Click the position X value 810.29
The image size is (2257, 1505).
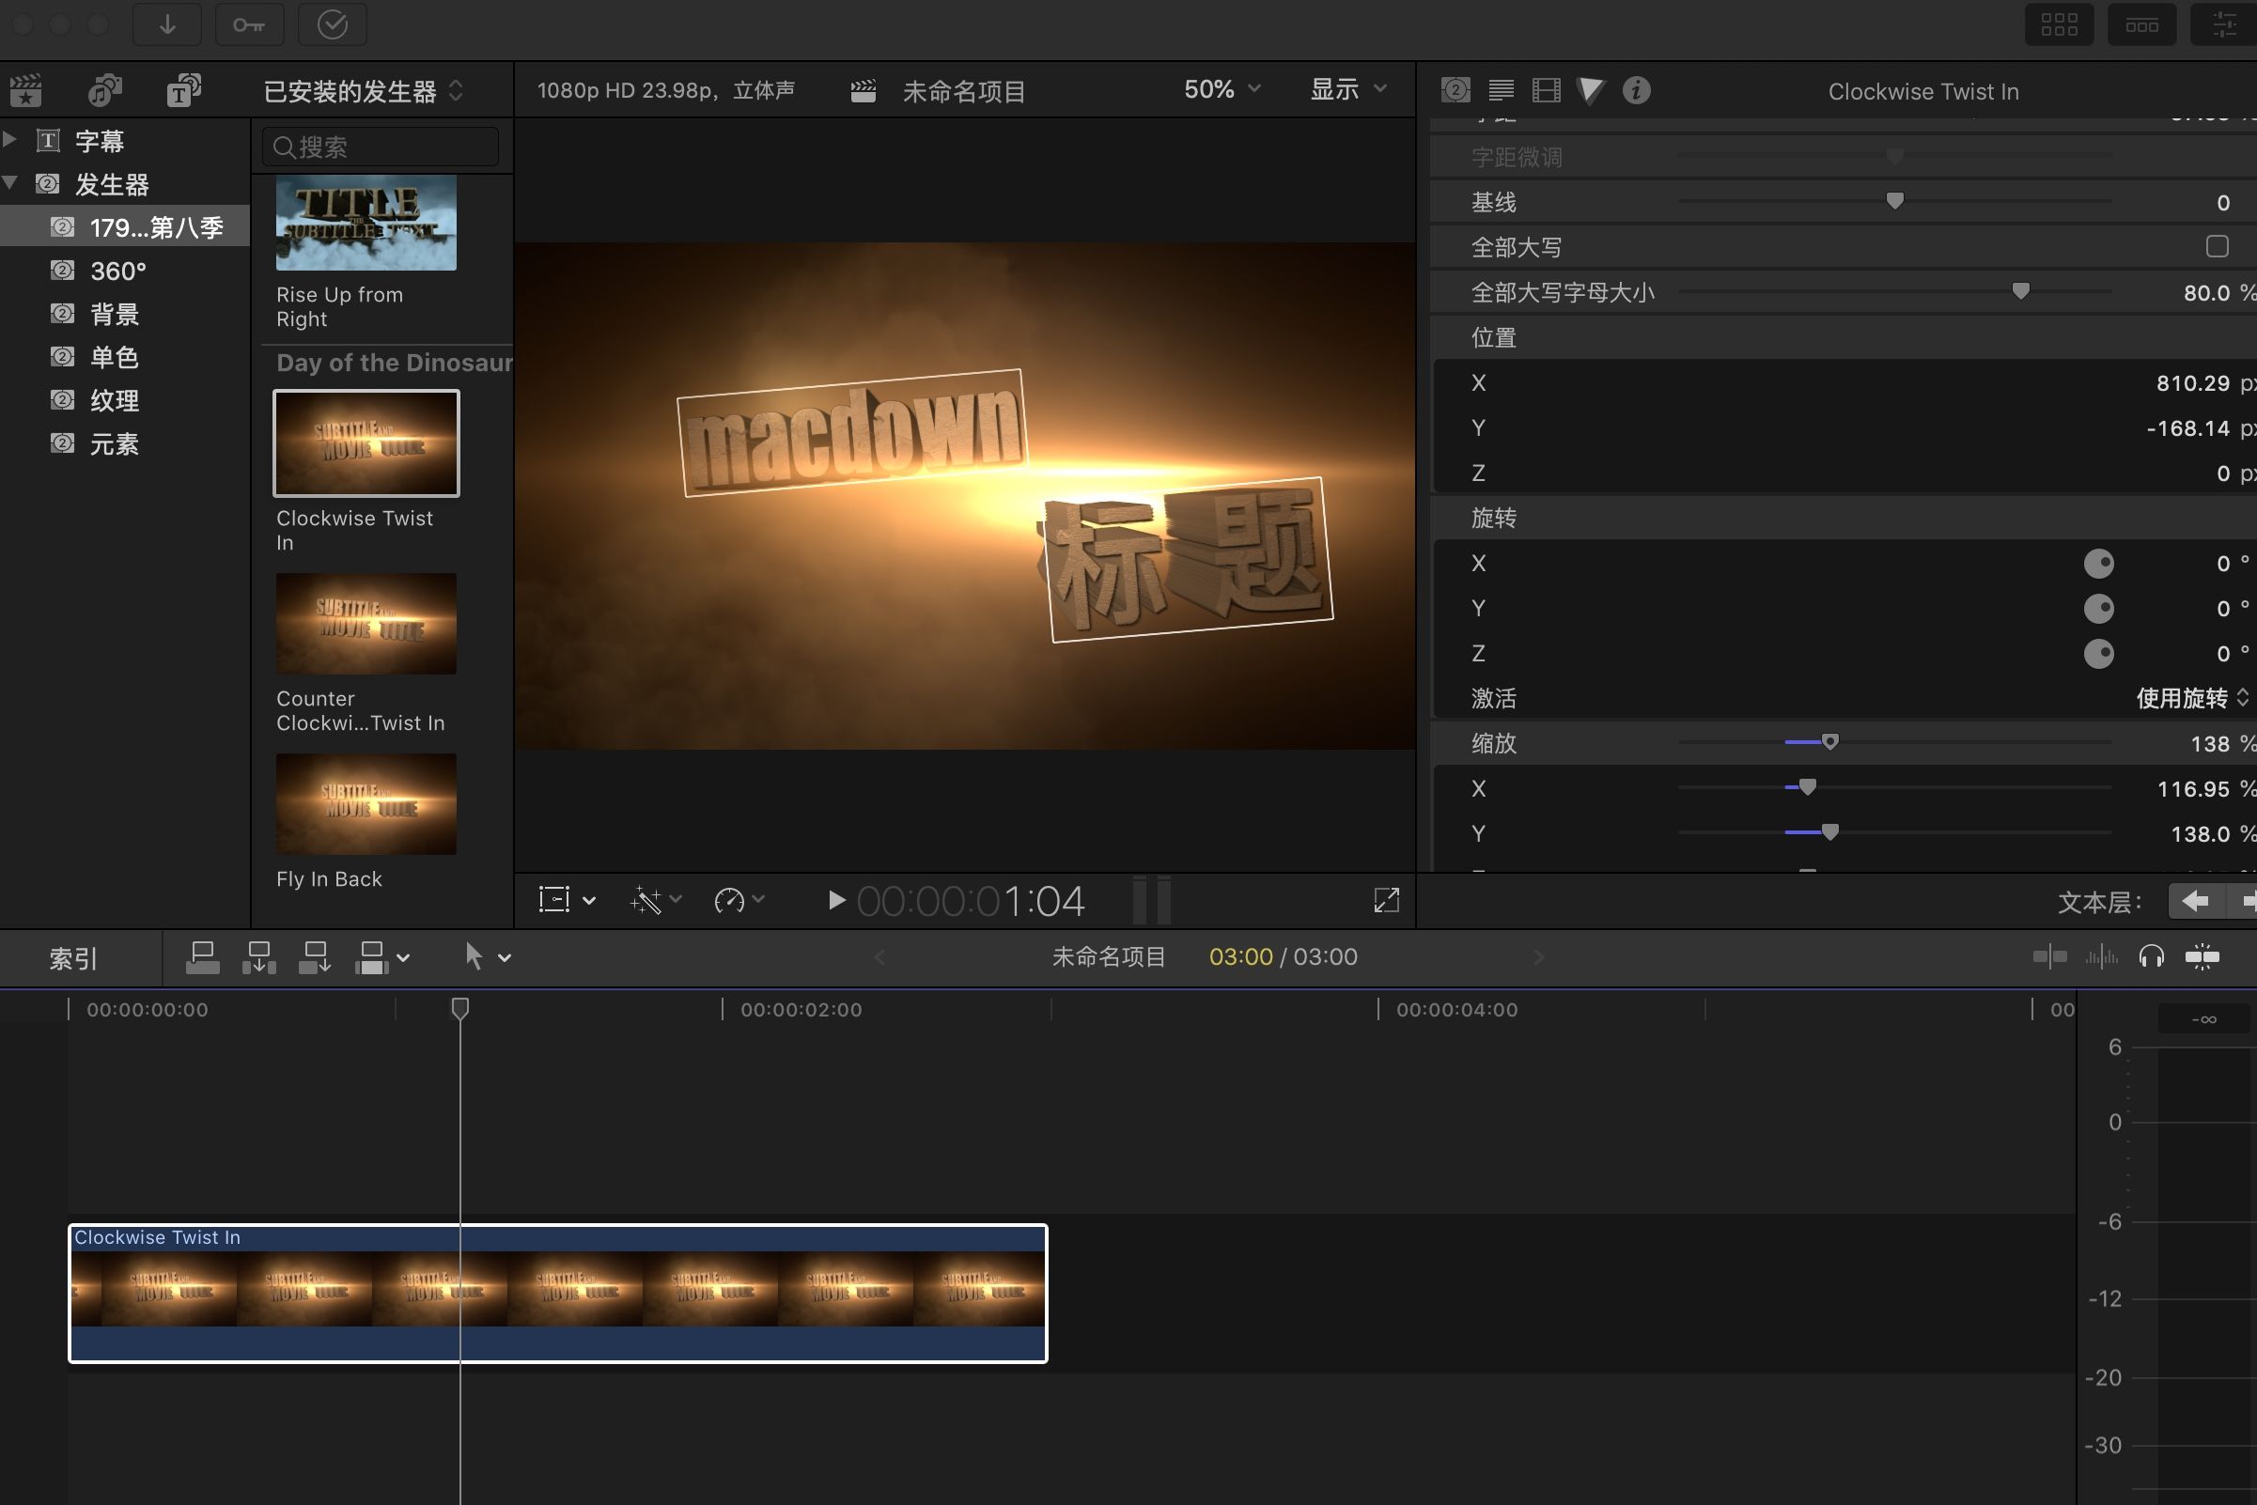2193,383
